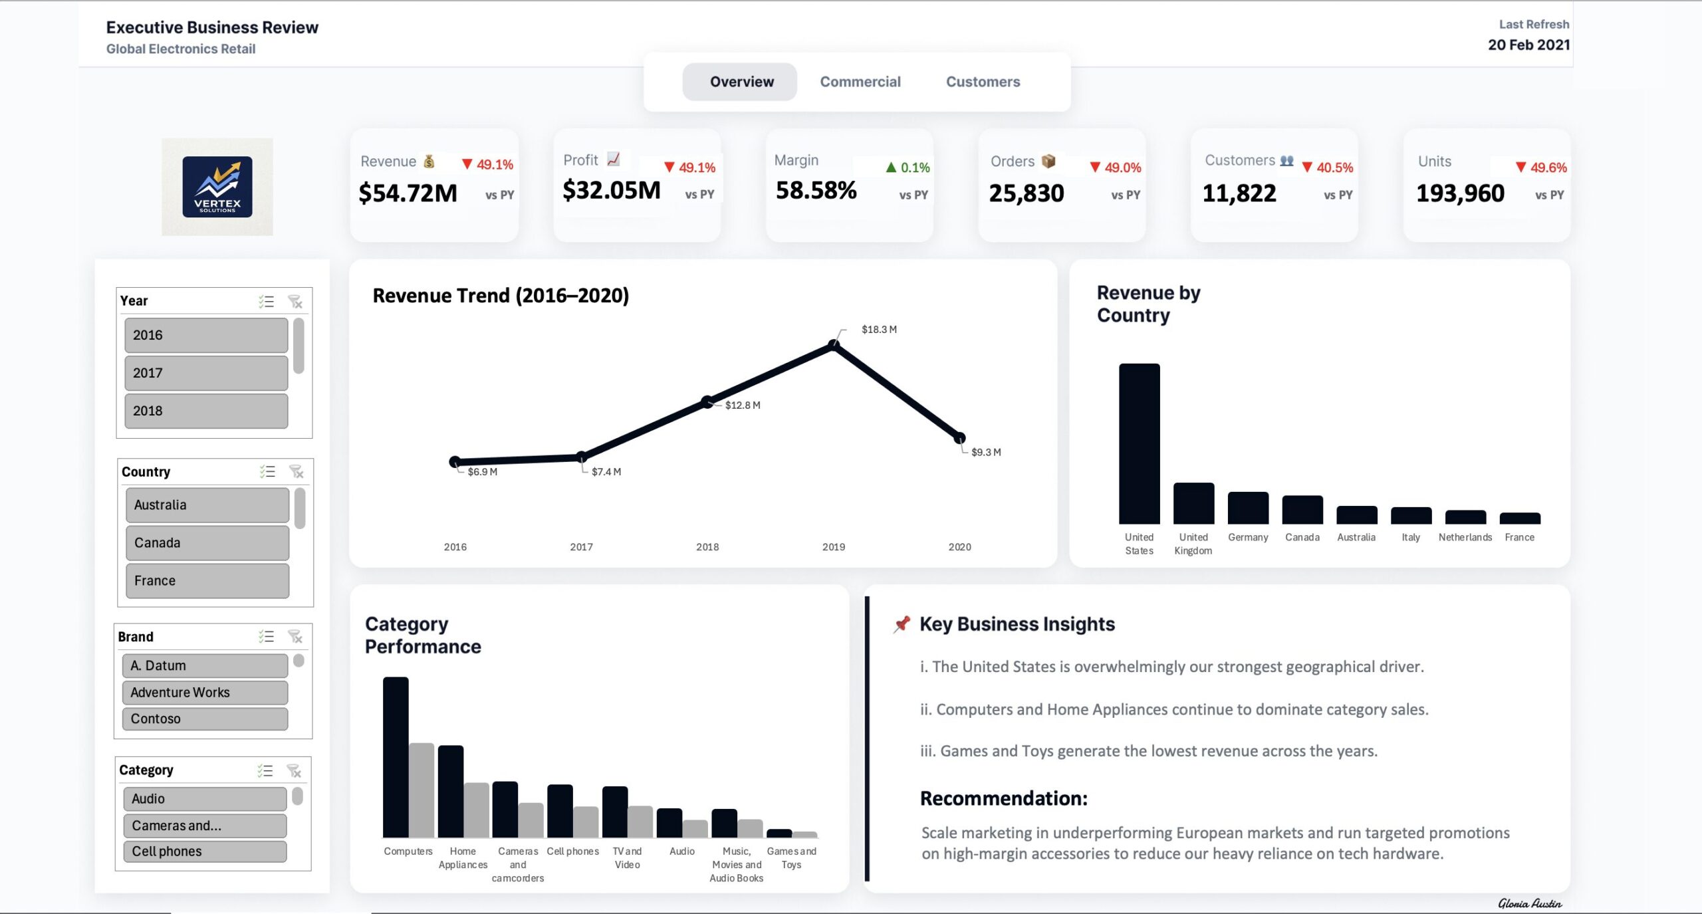The width and height of the screenshot is (1702, 914).
Task: Click the red down arrow on Revenue card
Action: pos(467,164)
